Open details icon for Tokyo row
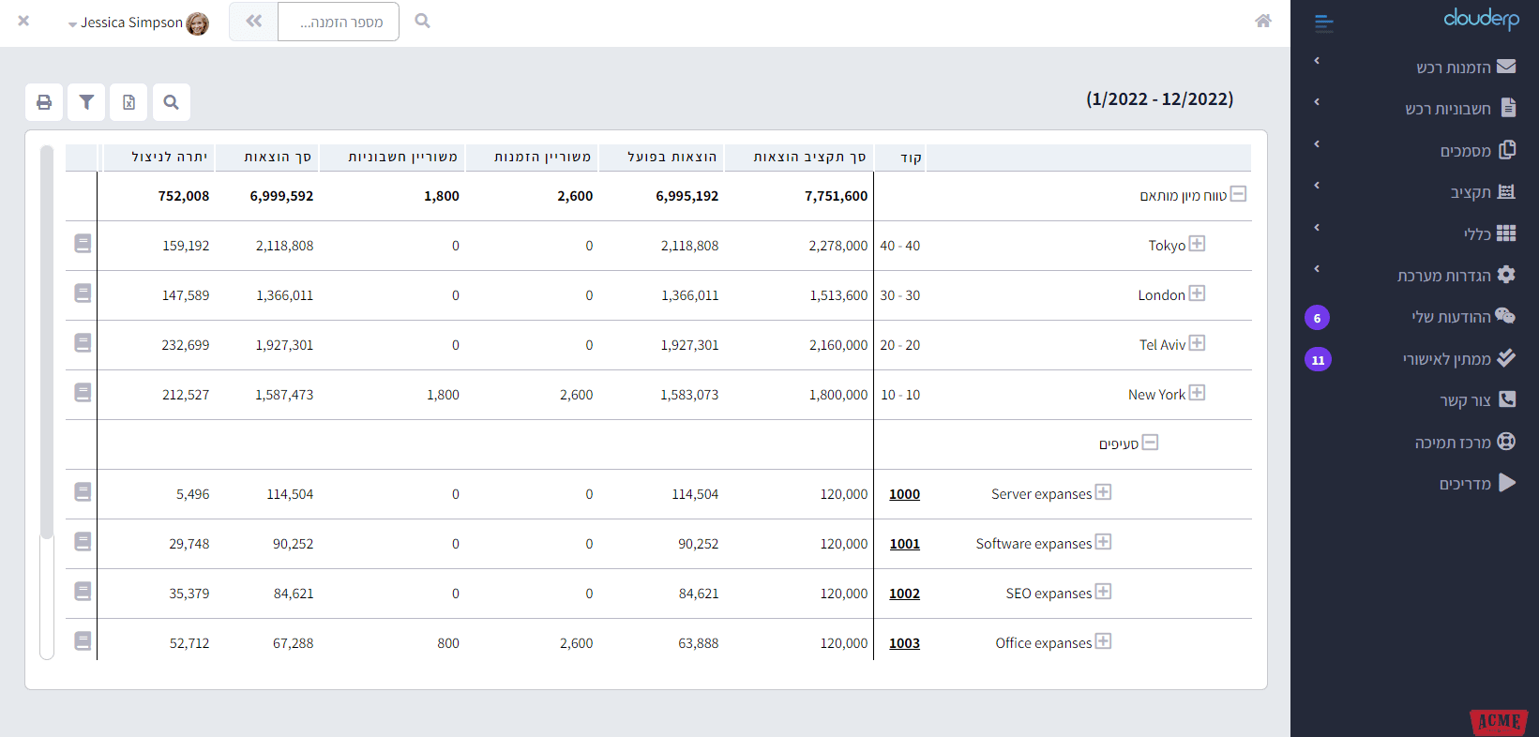This screenshot has width=1539, height=737. 83,244
